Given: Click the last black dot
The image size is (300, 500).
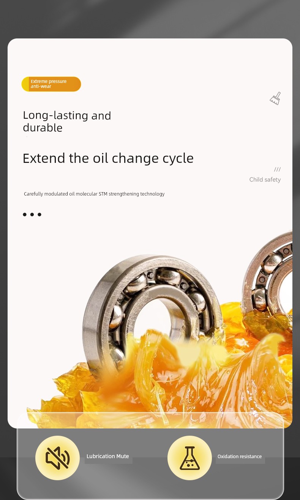Looking at the screenshot, I should [39, 215].
